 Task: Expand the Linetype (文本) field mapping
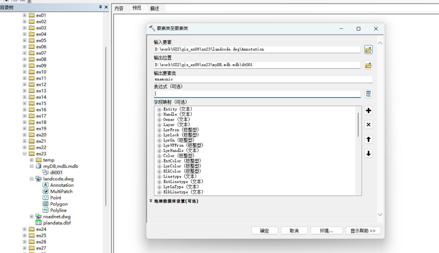[x=160, y=177]
